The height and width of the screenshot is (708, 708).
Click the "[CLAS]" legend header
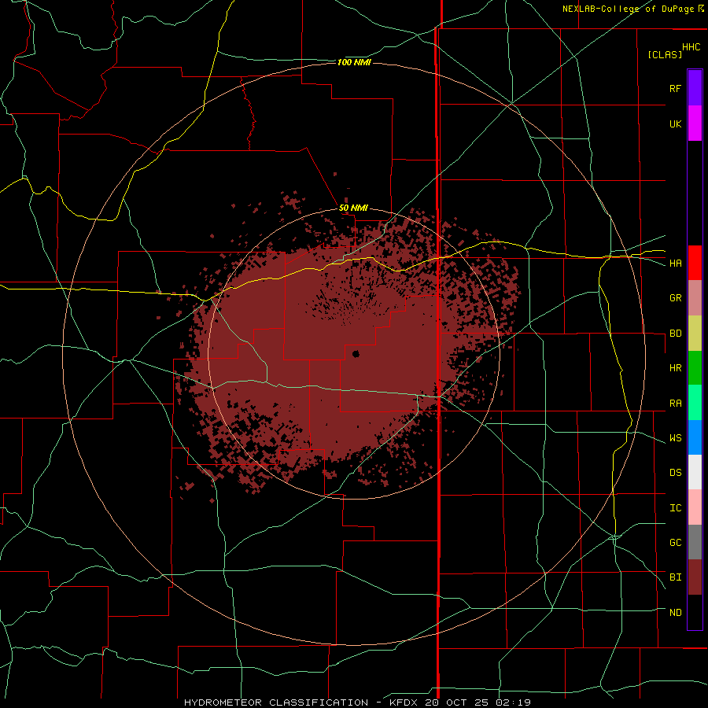(665, 54)
